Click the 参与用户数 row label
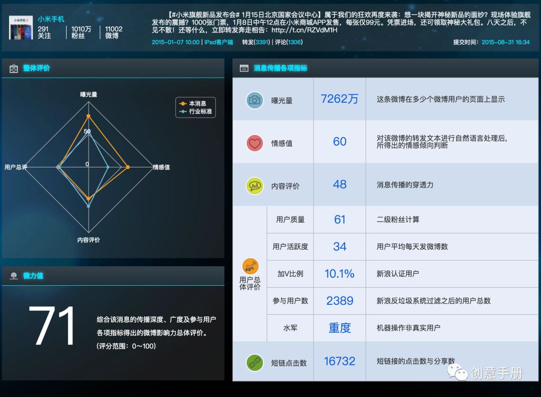Image resolution: width=541 pixels, height=397 pixels. coord(290,301)
